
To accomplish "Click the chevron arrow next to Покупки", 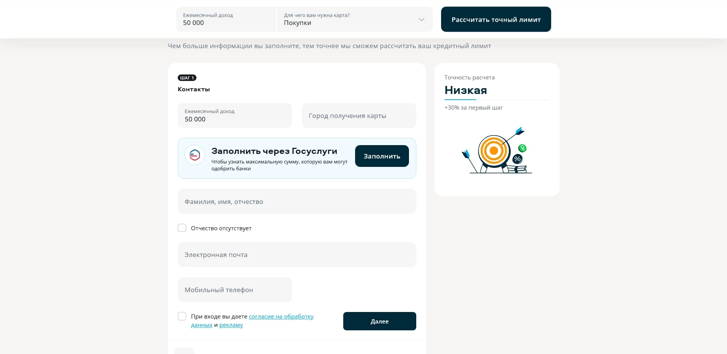I will tap(421, 19).
